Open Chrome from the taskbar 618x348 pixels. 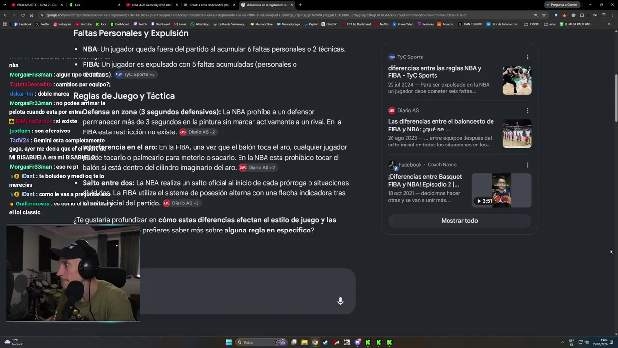click(315, 342)
